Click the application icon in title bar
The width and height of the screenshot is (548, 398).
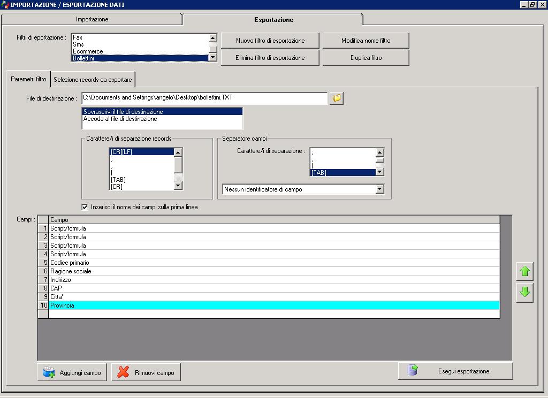(4, 4)
